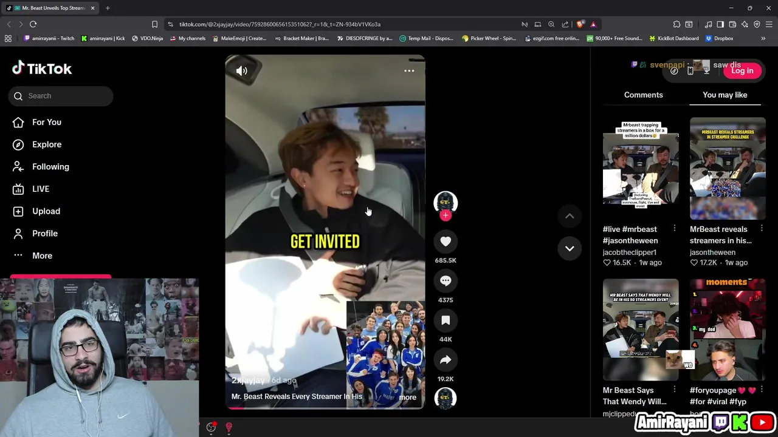Image resolution: width=778 pixels, height=437 pixels.
Task: Seek on the video progress bar
Action: tap(325, 408)
